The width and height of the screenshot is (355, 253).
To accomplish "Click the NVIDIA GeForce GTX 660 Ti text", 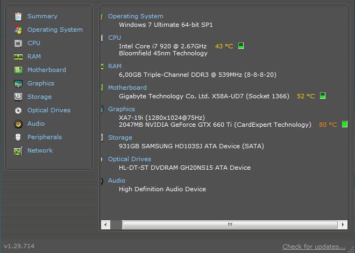I will click(x=215, y=125).
